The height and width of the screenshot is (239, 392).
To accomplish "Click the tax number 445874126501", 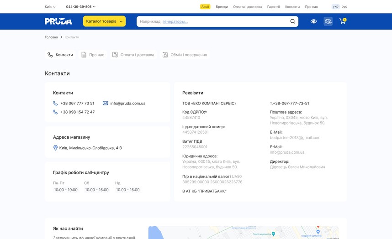I will click(196, 132).
